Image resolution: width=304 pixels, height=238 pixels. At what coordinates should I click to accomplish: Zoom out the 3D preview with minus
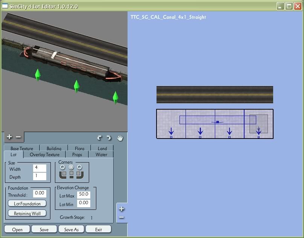coord(18,137)
